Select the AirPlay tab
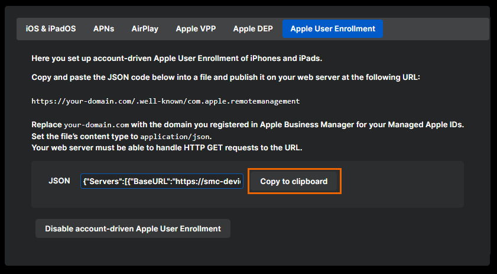Screen dimensions: 497x274 145,28
